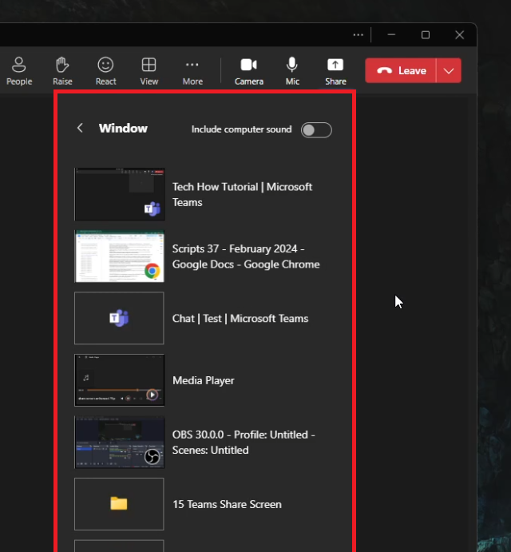Viewport: 511px width, 552px height.
Task: Click the red Leave button
Action: pyautogui.click(x=401, y=70)
